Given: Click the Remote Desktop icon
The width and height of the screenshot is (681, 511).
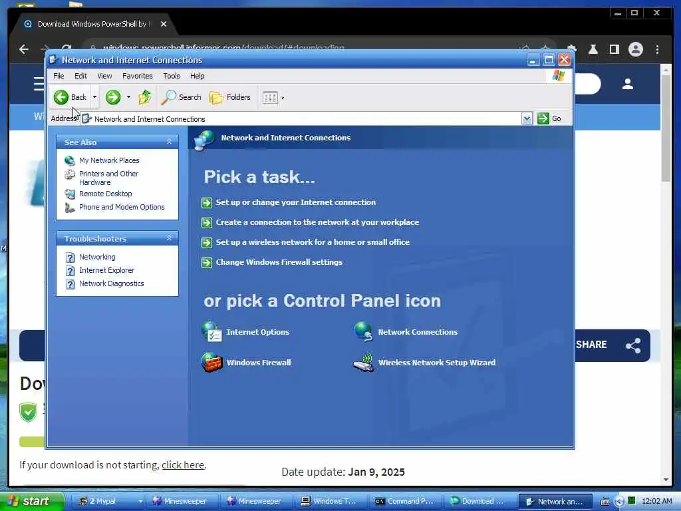Looking at the screenshot, I should pos(69,194).
